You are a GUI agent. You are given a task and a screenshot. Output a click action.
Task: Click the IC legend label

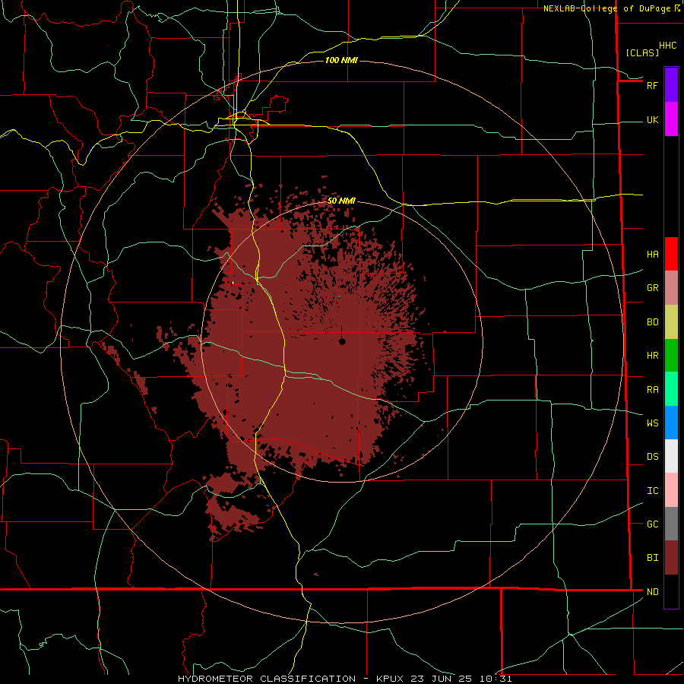652,490
